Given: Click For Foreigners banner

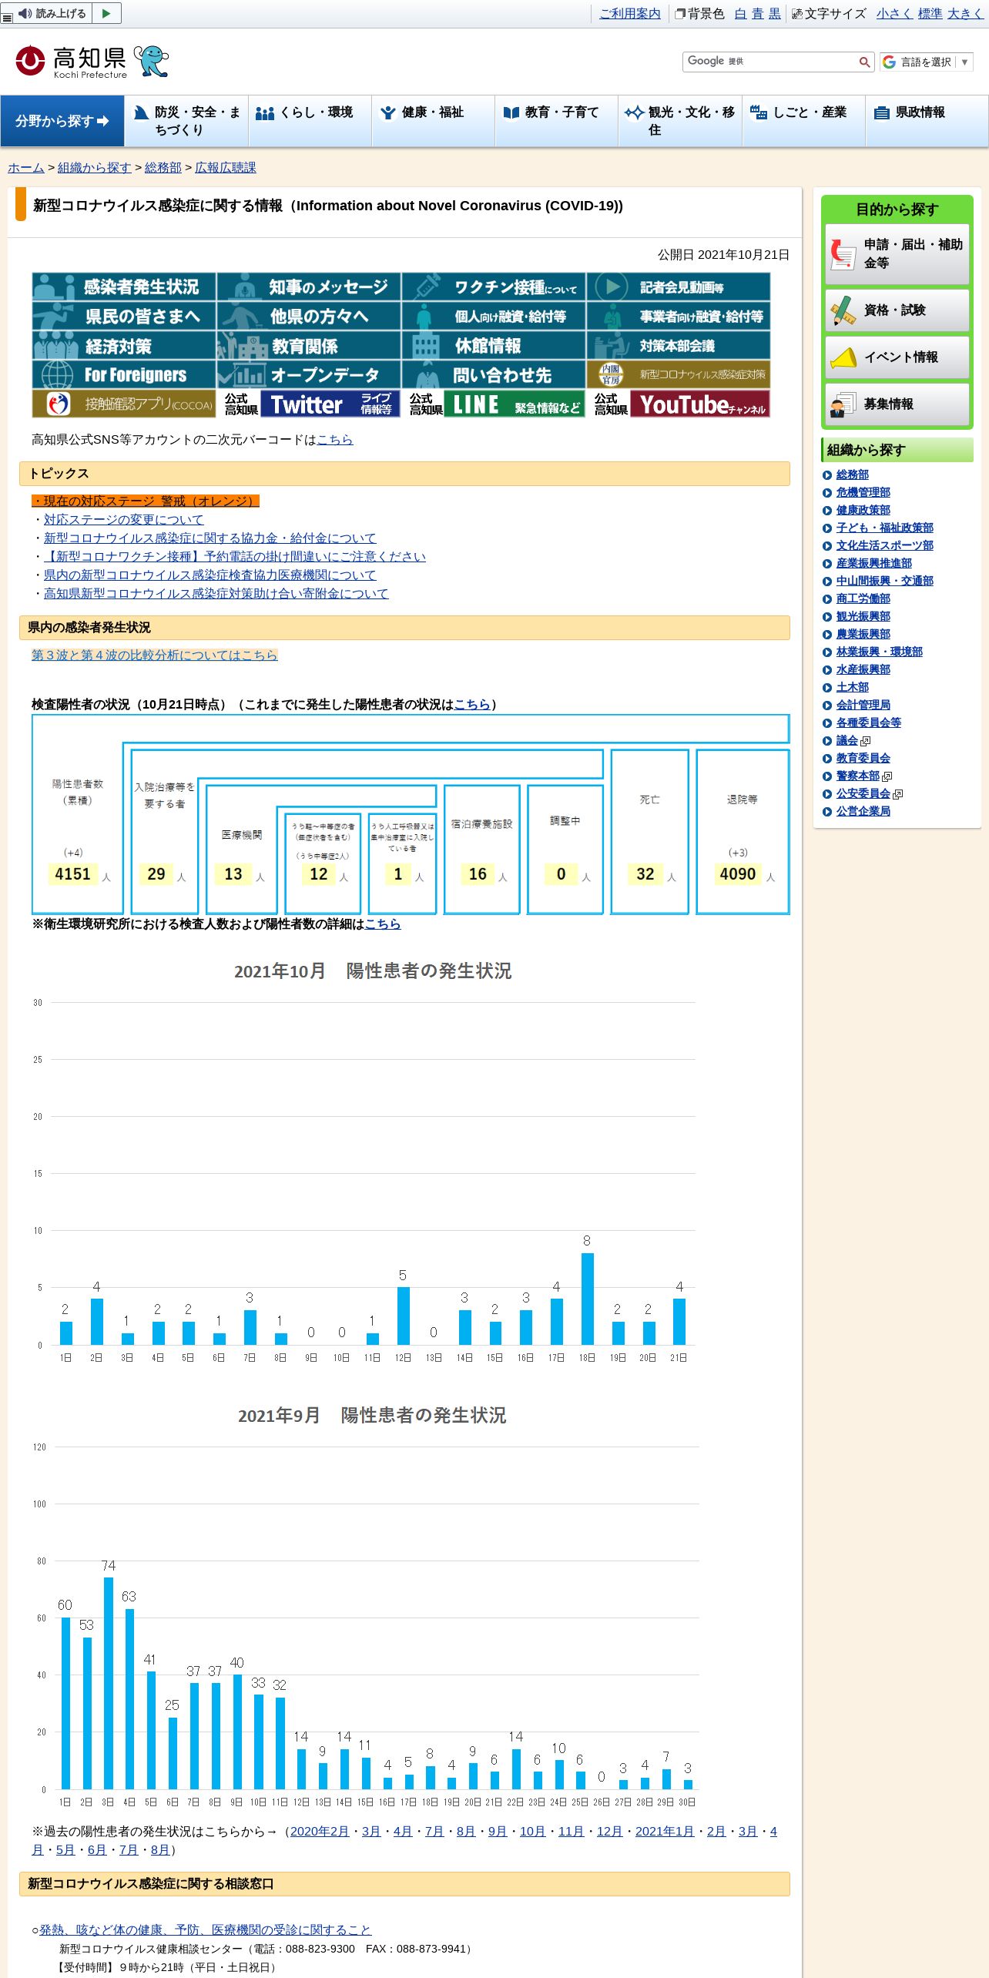Looking at the screenshot, I should coord(124,374).
